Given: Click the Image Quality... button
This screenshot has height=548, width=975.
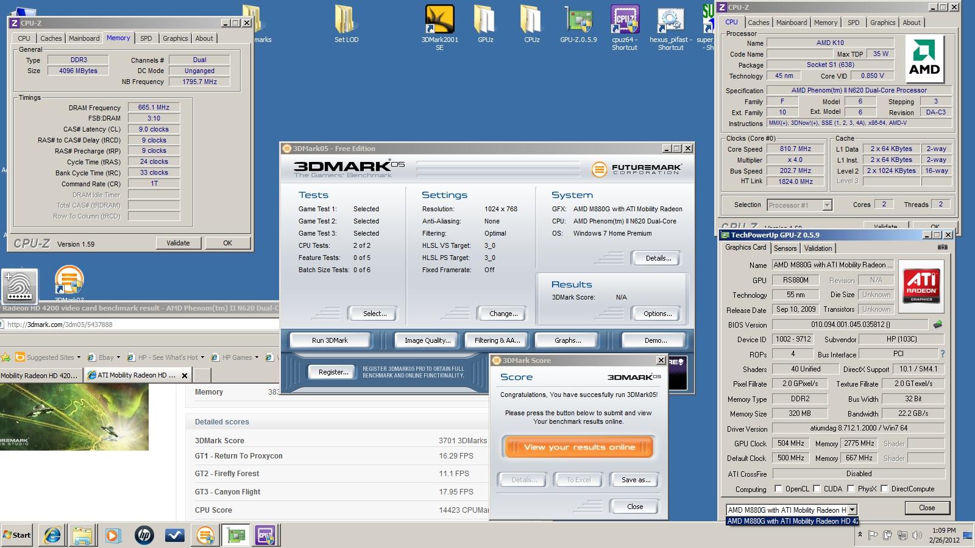Looking at the screenshot, I should point(427,340).
